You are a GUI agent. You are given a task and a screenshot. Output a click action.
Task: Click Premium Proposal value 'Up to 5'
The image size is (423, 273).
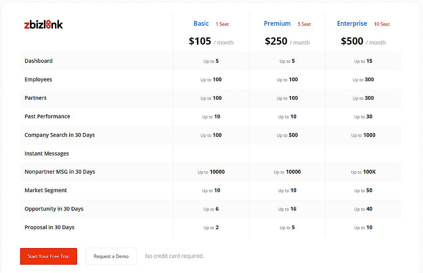coord(287,227)
